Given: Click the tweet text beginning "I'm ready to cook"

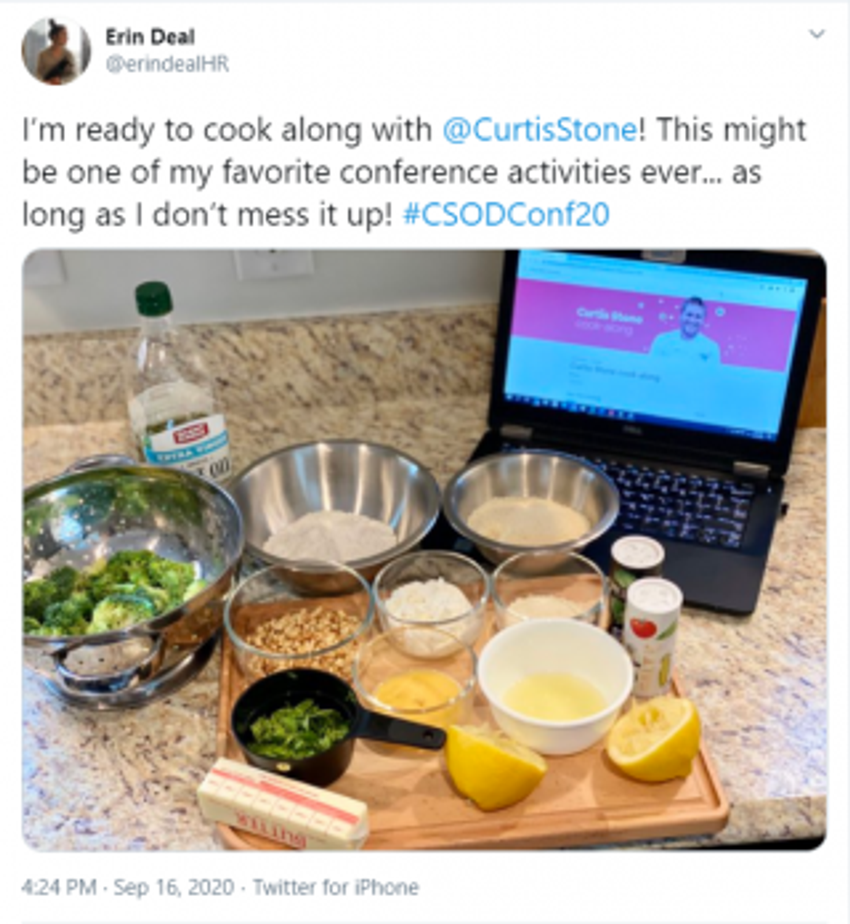Looking at the screenshot, I should coord(414,172).
